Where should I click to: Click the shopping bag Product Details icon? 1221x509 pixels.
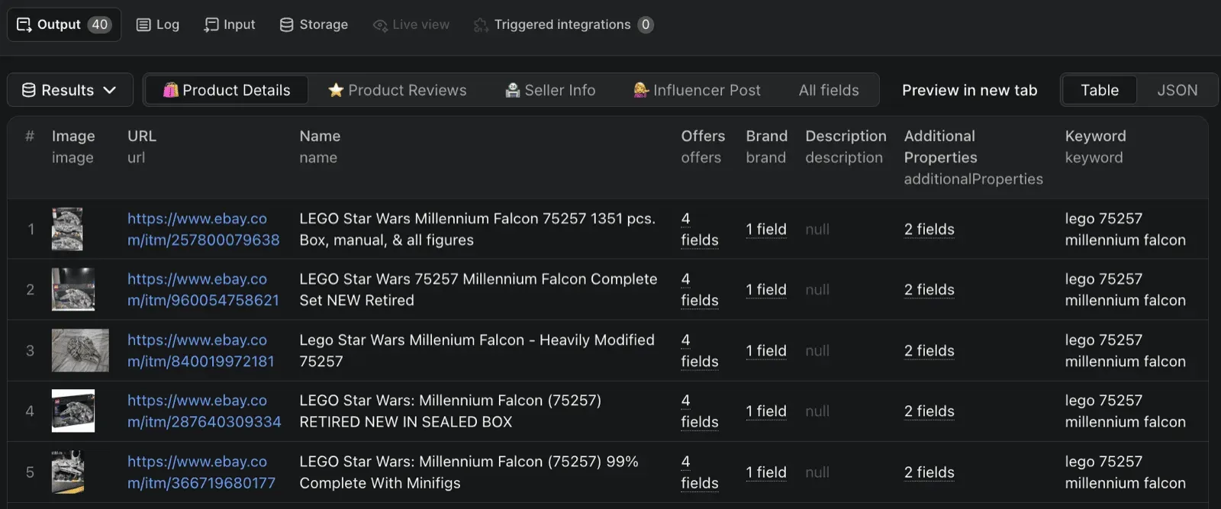click(x=171, y=90)
